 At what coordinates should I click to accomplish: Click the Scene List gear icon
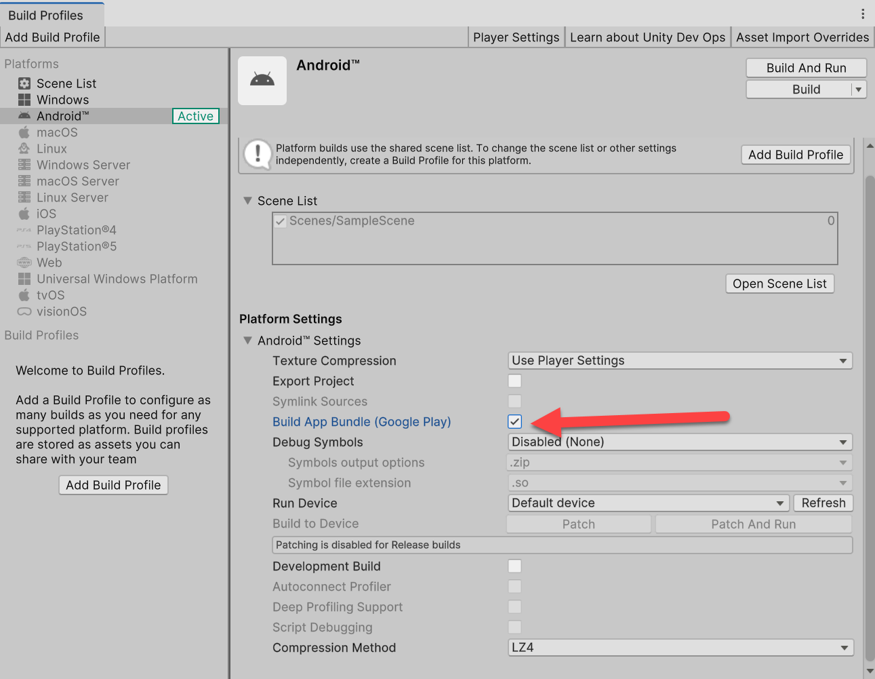point(24,83)
